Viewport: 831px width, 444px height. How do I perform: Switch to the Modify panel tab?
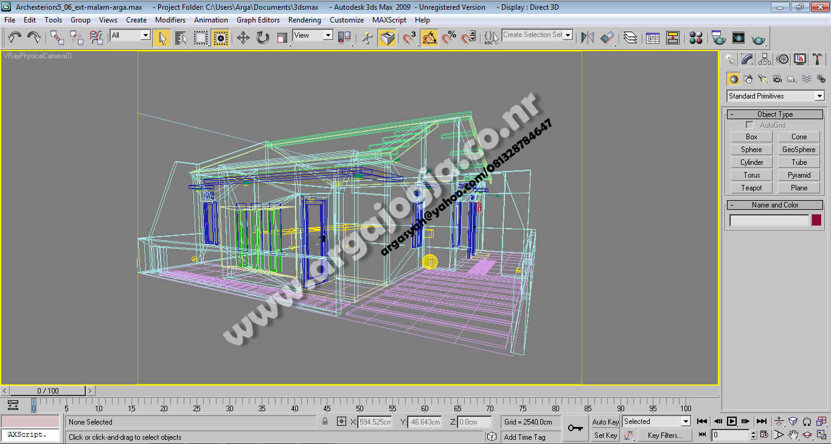tap(747, 59)
